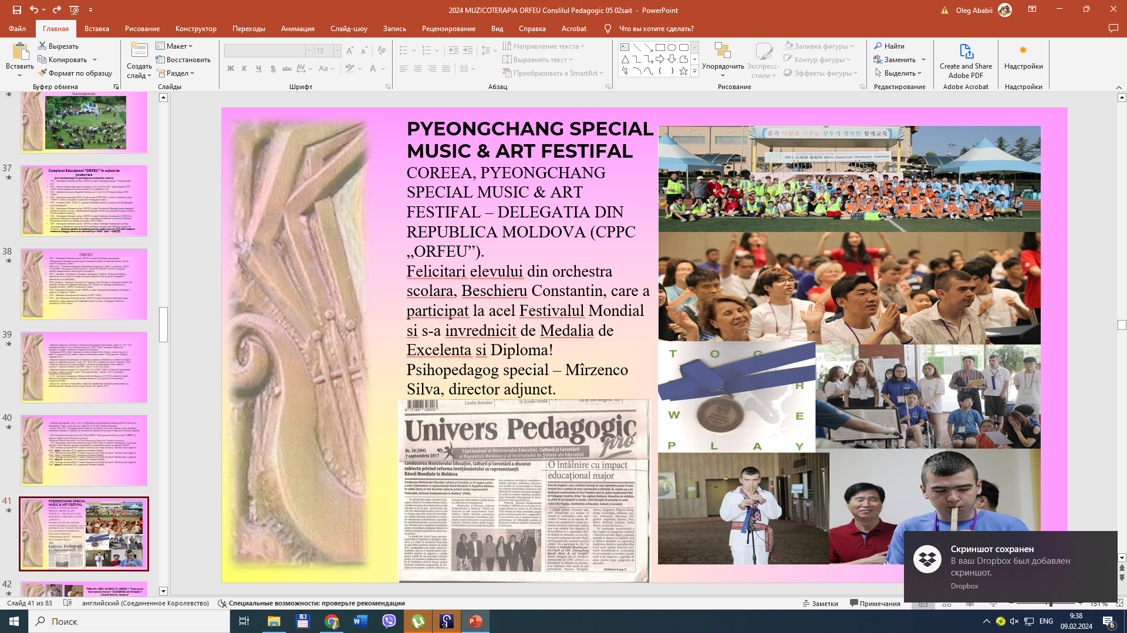This screenshot has width=1127, height=633.
Task: Click the spell check icon in status bar
Action: coord(68,603)
